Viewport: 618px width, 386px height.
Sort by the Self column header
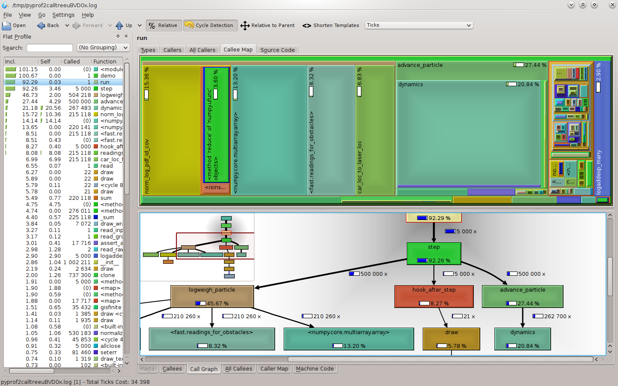tap(45, 61)
